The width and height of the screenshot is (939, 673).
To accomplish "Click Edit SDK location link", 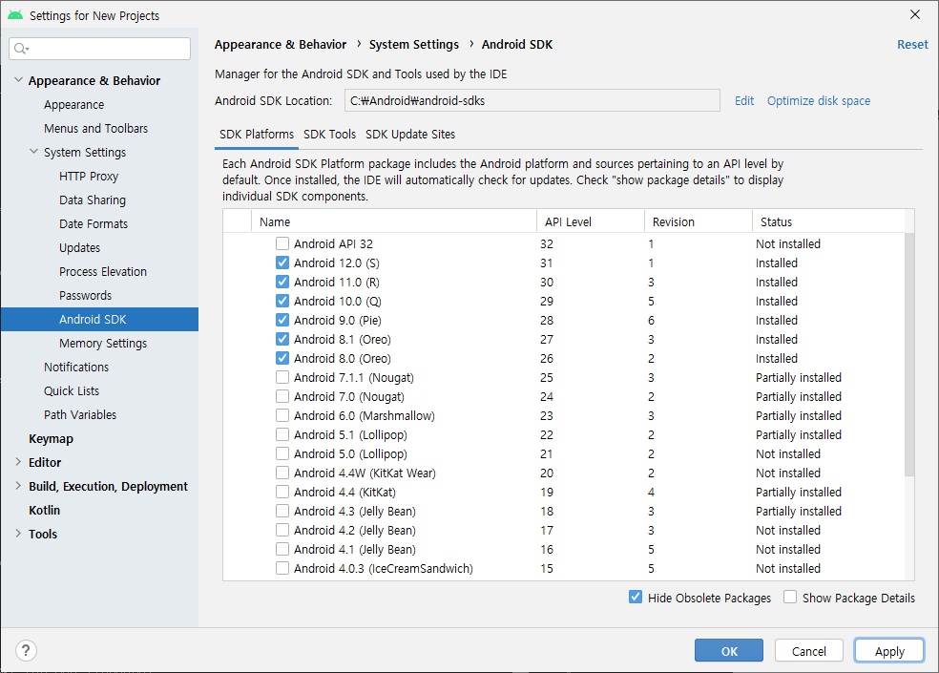I will (744, 100).
